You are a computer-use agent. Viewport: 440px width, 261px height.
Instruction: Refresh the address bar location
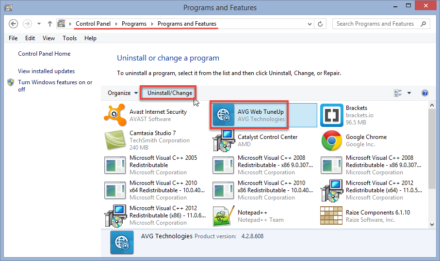(320, 24)
